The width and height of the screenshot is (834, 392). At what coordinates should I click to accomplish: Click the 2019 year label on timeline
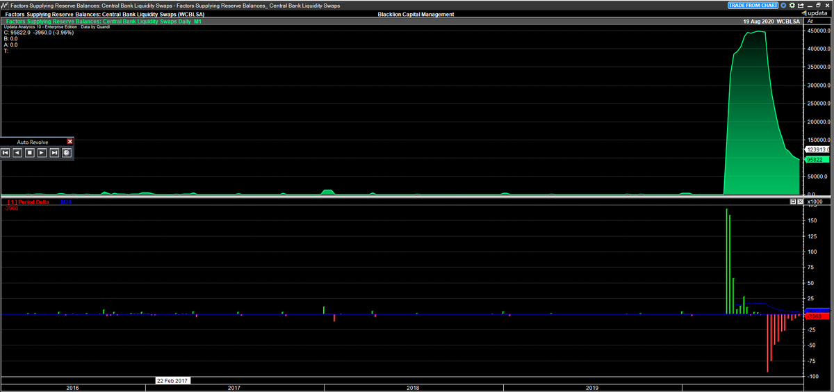(592, 387)
